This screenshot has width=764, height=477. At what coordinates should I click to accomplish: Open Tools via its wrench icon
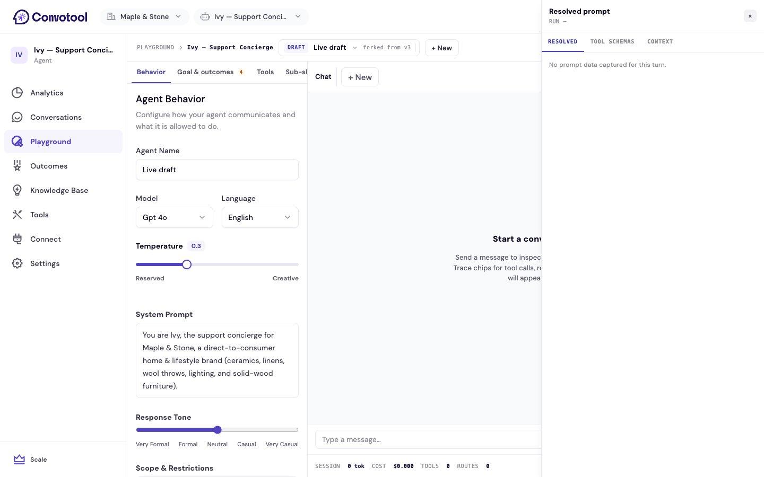coord(18,215)
